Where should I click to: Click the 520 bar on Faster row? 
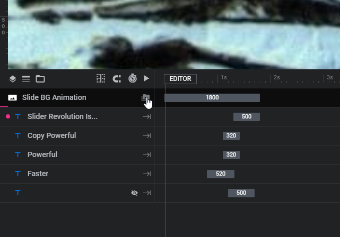tap(221, 174)
